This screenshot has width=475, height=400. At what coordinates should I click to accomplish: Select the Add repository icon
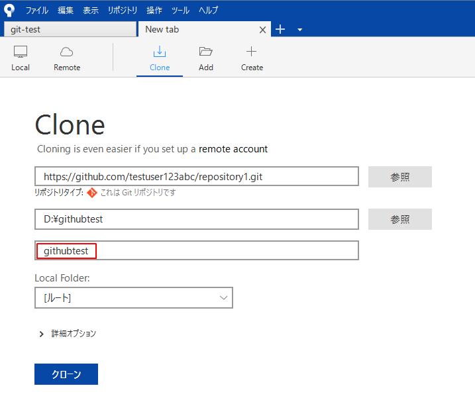206,58
